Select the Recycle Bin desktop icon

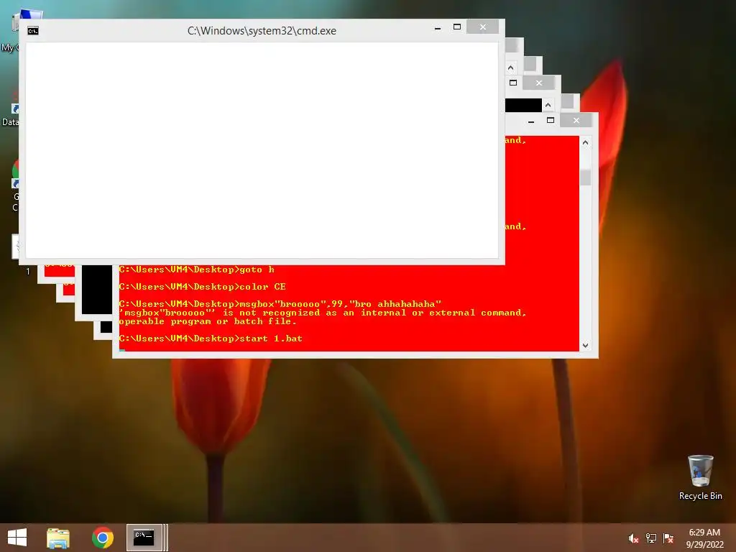point(700,477)
